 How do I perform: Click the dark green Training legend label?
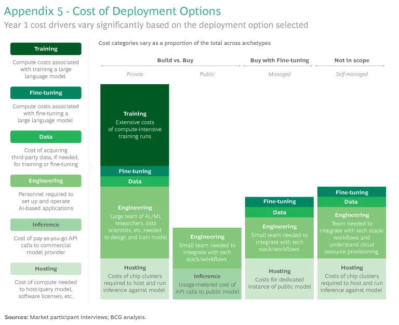(46, 49)
